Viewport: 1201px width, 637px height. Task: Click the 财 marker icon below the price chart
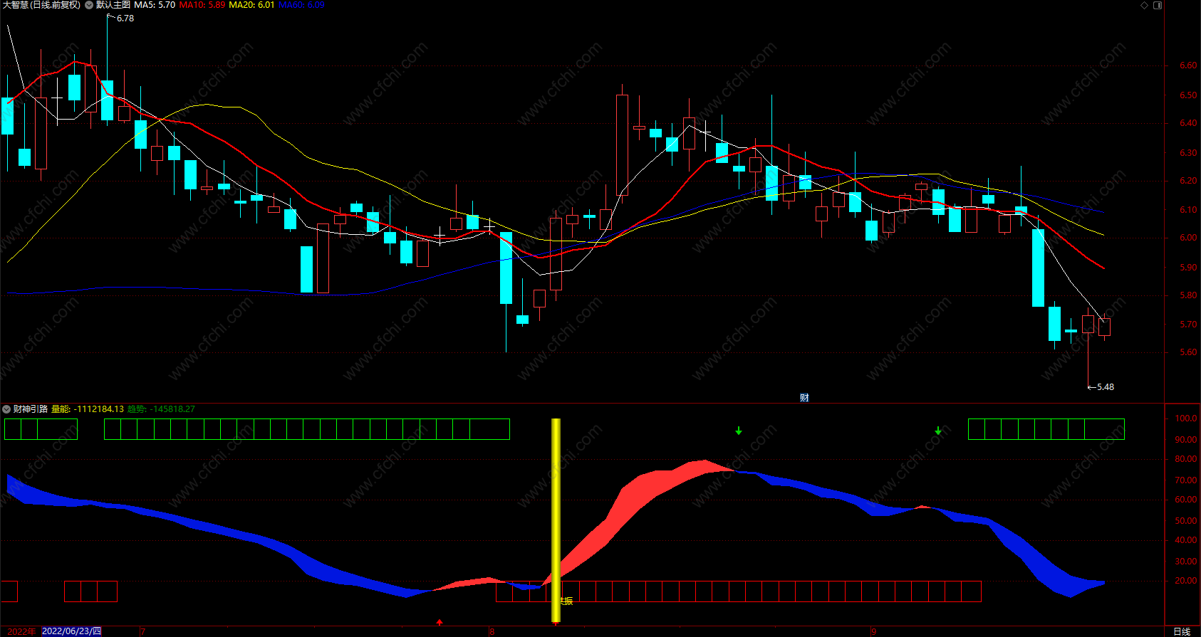coord(804,398)
